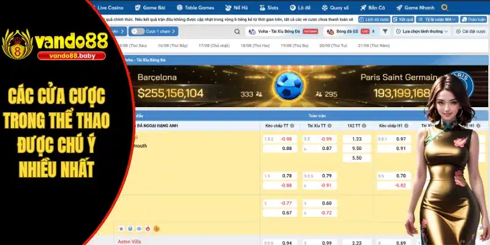Click the $255,156,104 amount
The width and height of the screenshot is (490, 245).
171,93
